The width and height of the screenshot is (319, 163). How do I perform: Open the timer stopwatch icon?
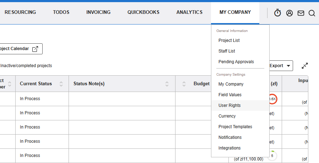tap(277, 13)
